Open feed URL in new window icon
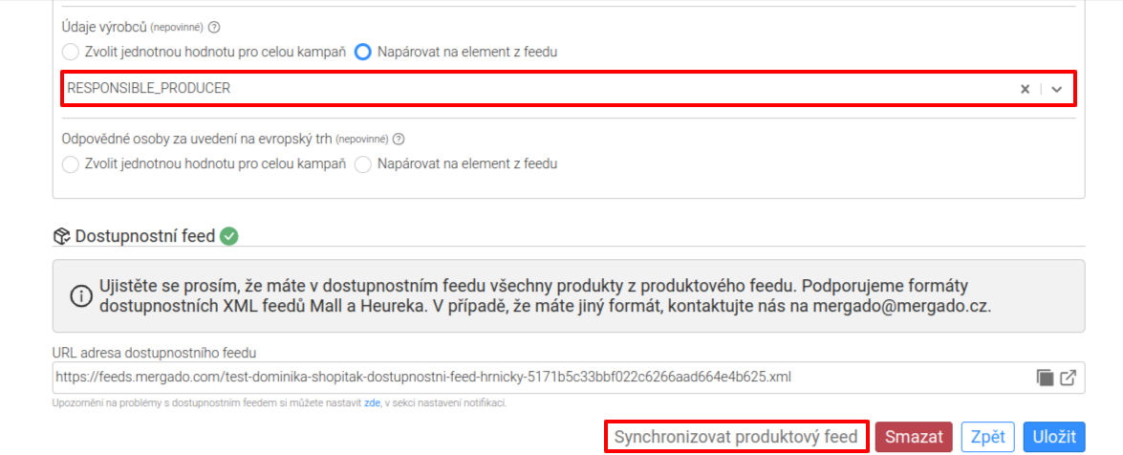The width and height of the screenshot is (1123, 455). (1068, 378)
